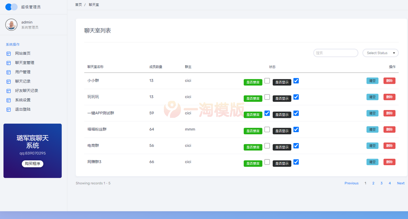Select the 网站首页 sidebar icon
Viewport: 408px width, 219px height.
click(8, 53)
